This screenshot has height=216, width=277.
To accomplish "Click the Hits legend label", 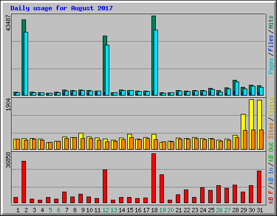I will (271, 22).
